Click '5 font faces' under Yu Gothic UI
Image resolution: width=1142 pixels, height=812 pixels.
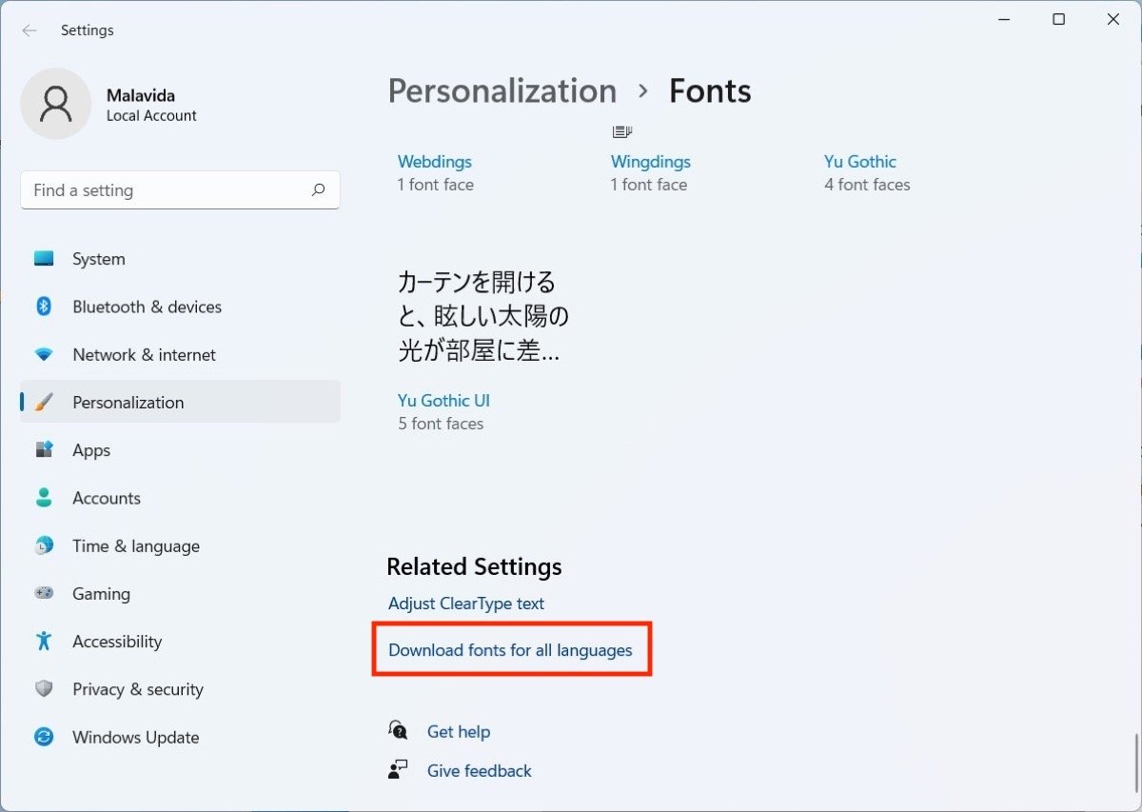pos(441,424)
